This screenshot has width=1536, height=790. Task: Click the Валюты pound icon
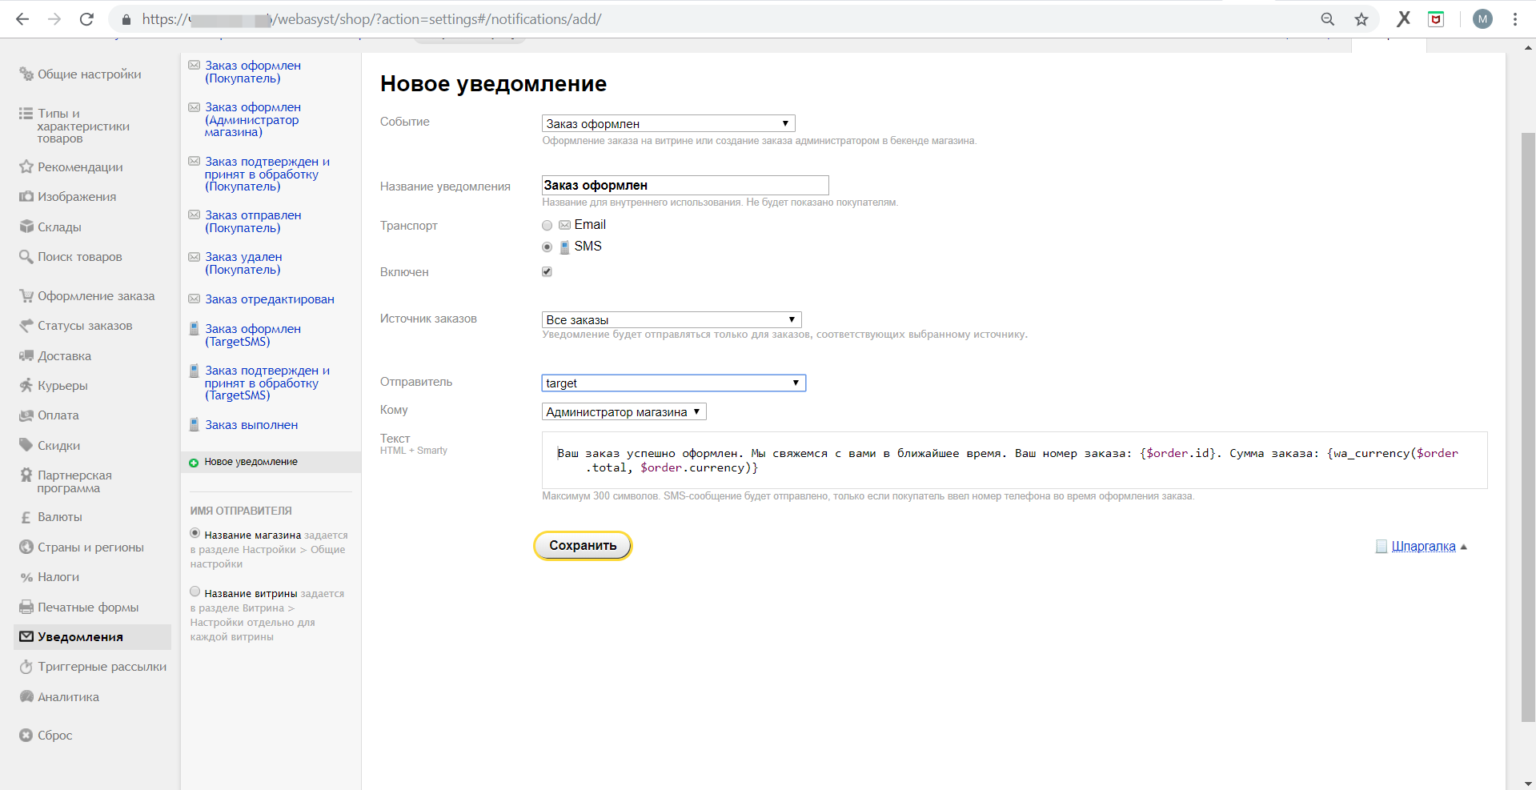[26, 517]
